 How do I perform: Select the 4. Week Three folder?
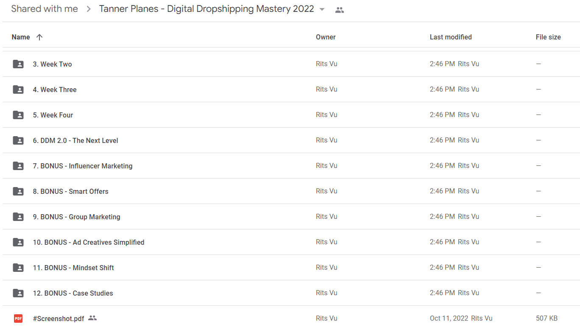291,89
